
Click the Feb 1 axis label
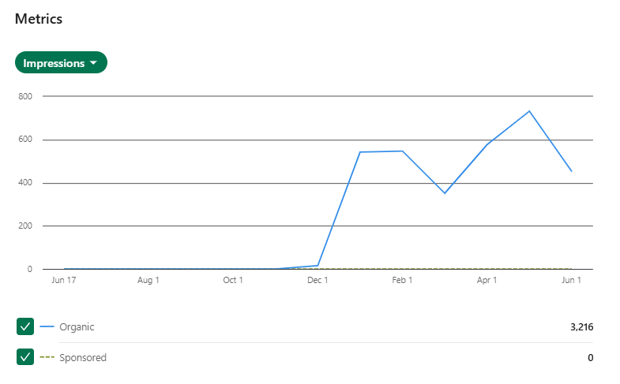(x=402, y=280)
